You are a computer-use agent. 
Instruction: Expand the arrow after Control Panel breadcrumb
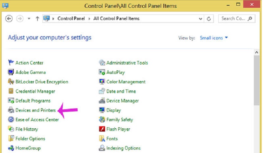point(89,19)
